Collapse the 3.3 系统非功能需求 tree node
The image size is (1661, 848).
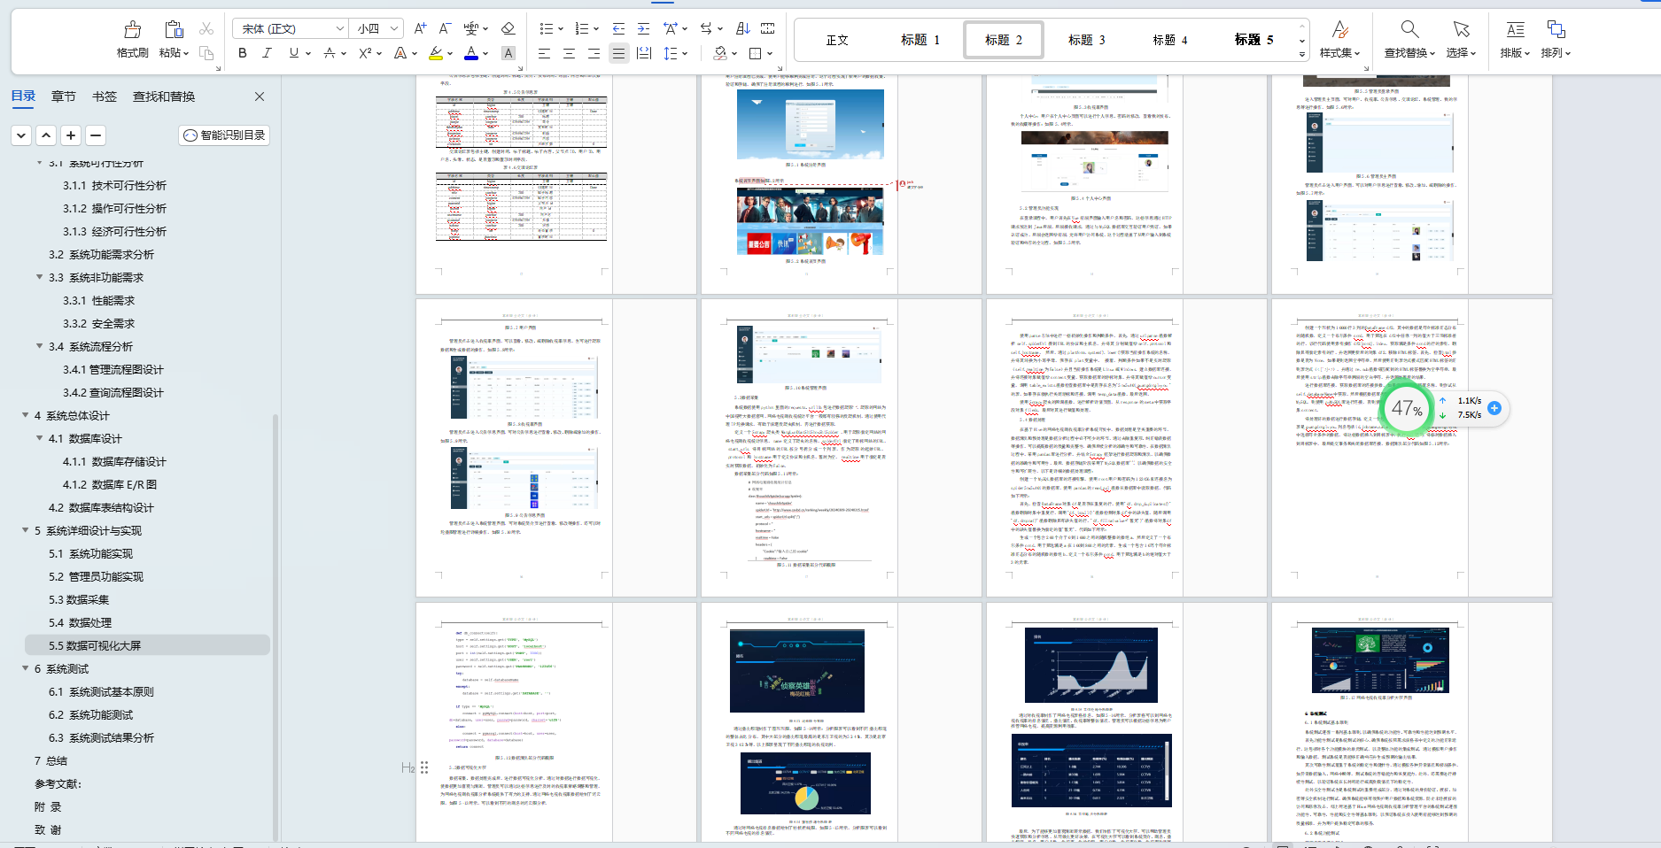pyautogui.click(x=39, y=277)
